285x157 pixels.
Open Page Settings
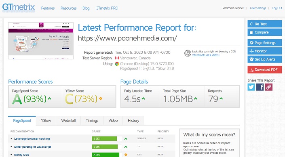265,43
